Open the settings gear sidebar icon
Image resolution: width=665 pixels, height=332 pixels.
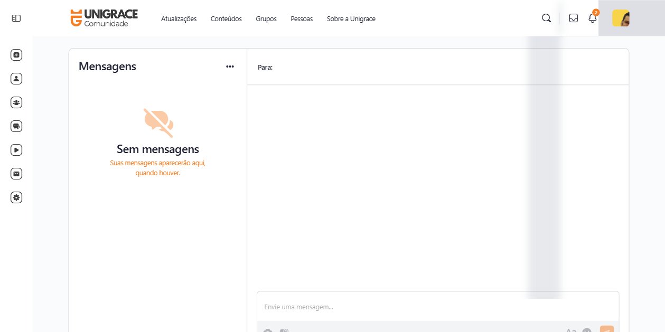[x=16, y=197]
